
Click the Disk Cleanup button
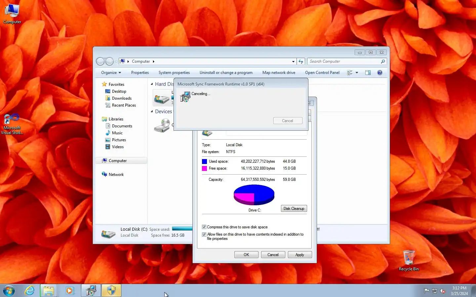point(294,209)
